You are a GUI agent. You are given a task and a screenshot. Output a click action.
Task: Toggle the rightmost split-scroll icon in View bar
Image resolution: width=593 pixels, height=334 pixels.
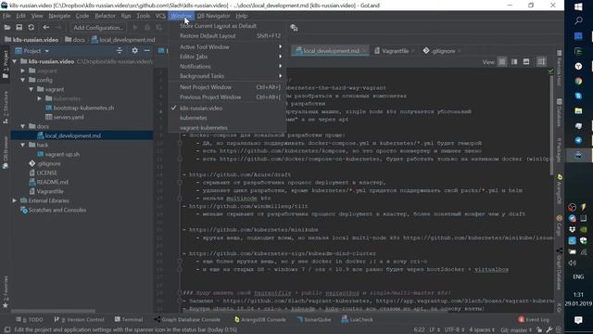point(541,62)
